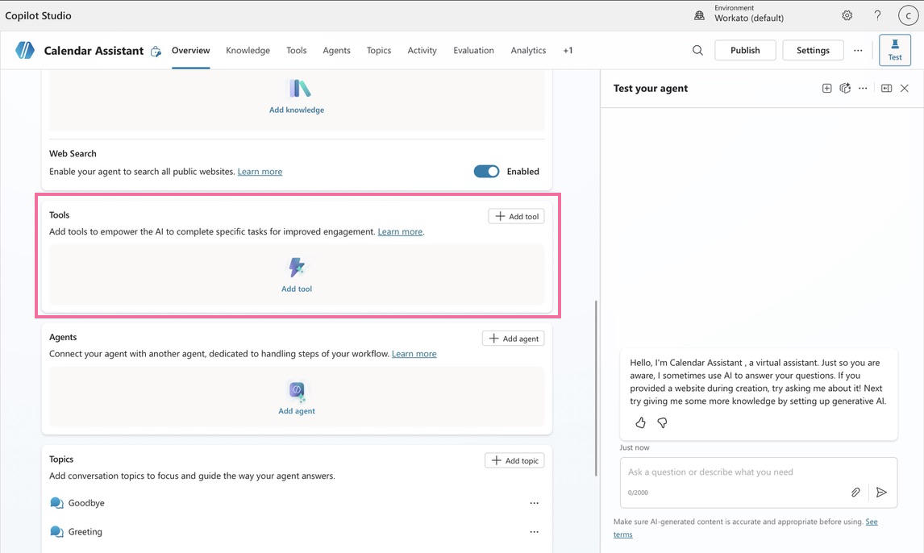924x553 pixels.
Task: Click the thumbs up feedback icon
Action: coord(640,423)
